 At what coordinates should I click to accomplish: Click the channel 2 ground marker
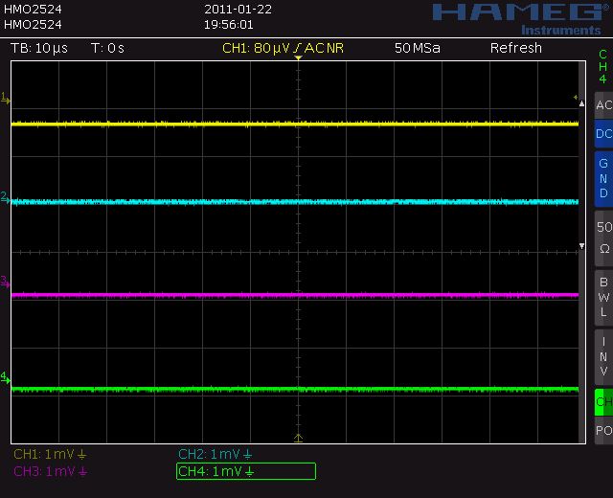pyautogui.click(x=5, y=196)
